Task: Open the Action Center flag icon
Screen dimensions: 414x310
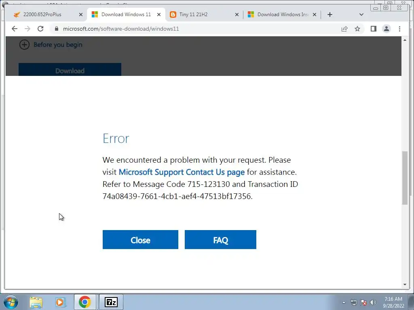Action: click(x=363, y=302)
